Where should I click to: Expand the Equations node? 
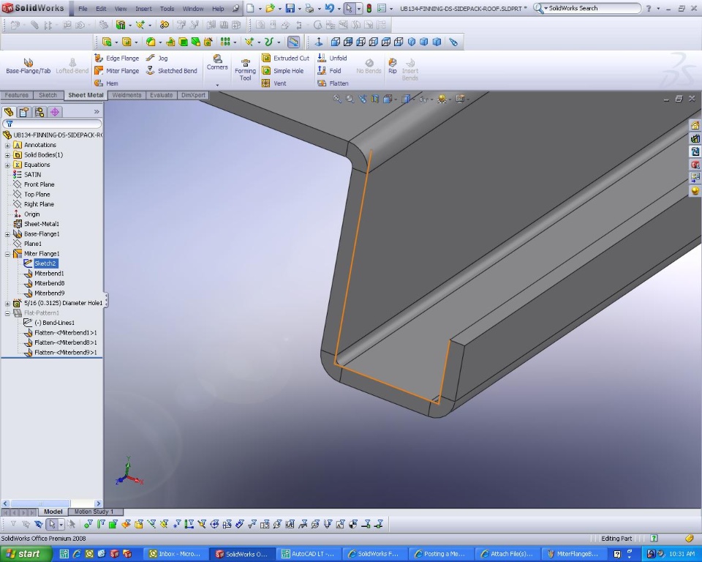click(x=7, y=165)
